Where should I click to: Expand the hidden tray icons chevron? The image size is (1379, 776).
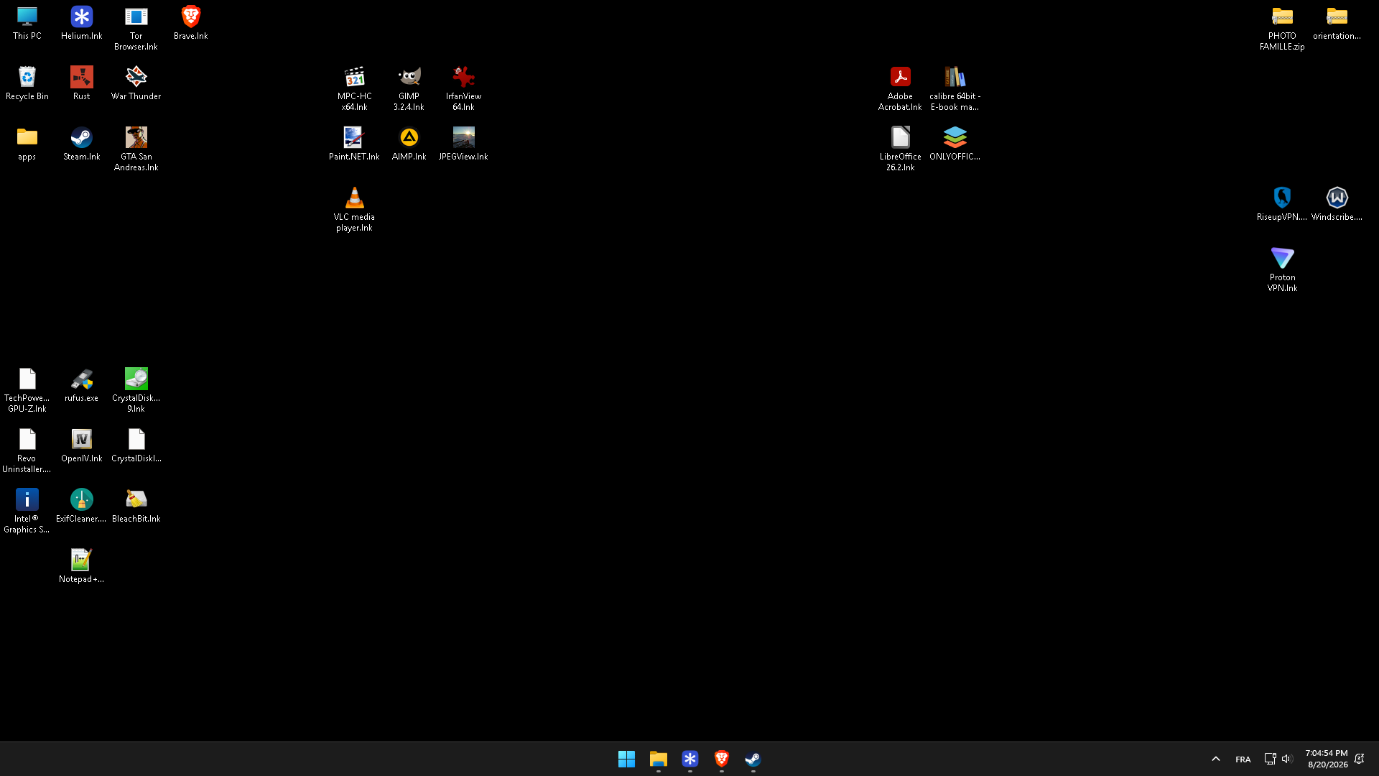[1215, 759]
